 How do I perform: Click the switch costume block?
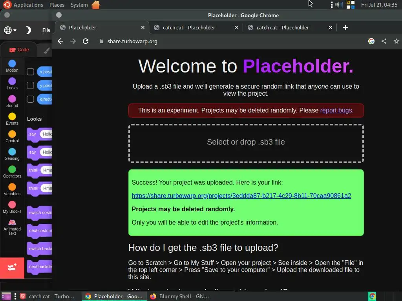[40, 212]
